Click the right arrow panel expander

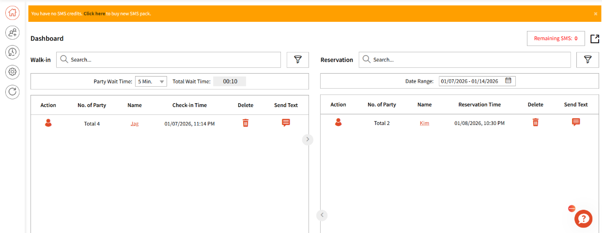308,140
